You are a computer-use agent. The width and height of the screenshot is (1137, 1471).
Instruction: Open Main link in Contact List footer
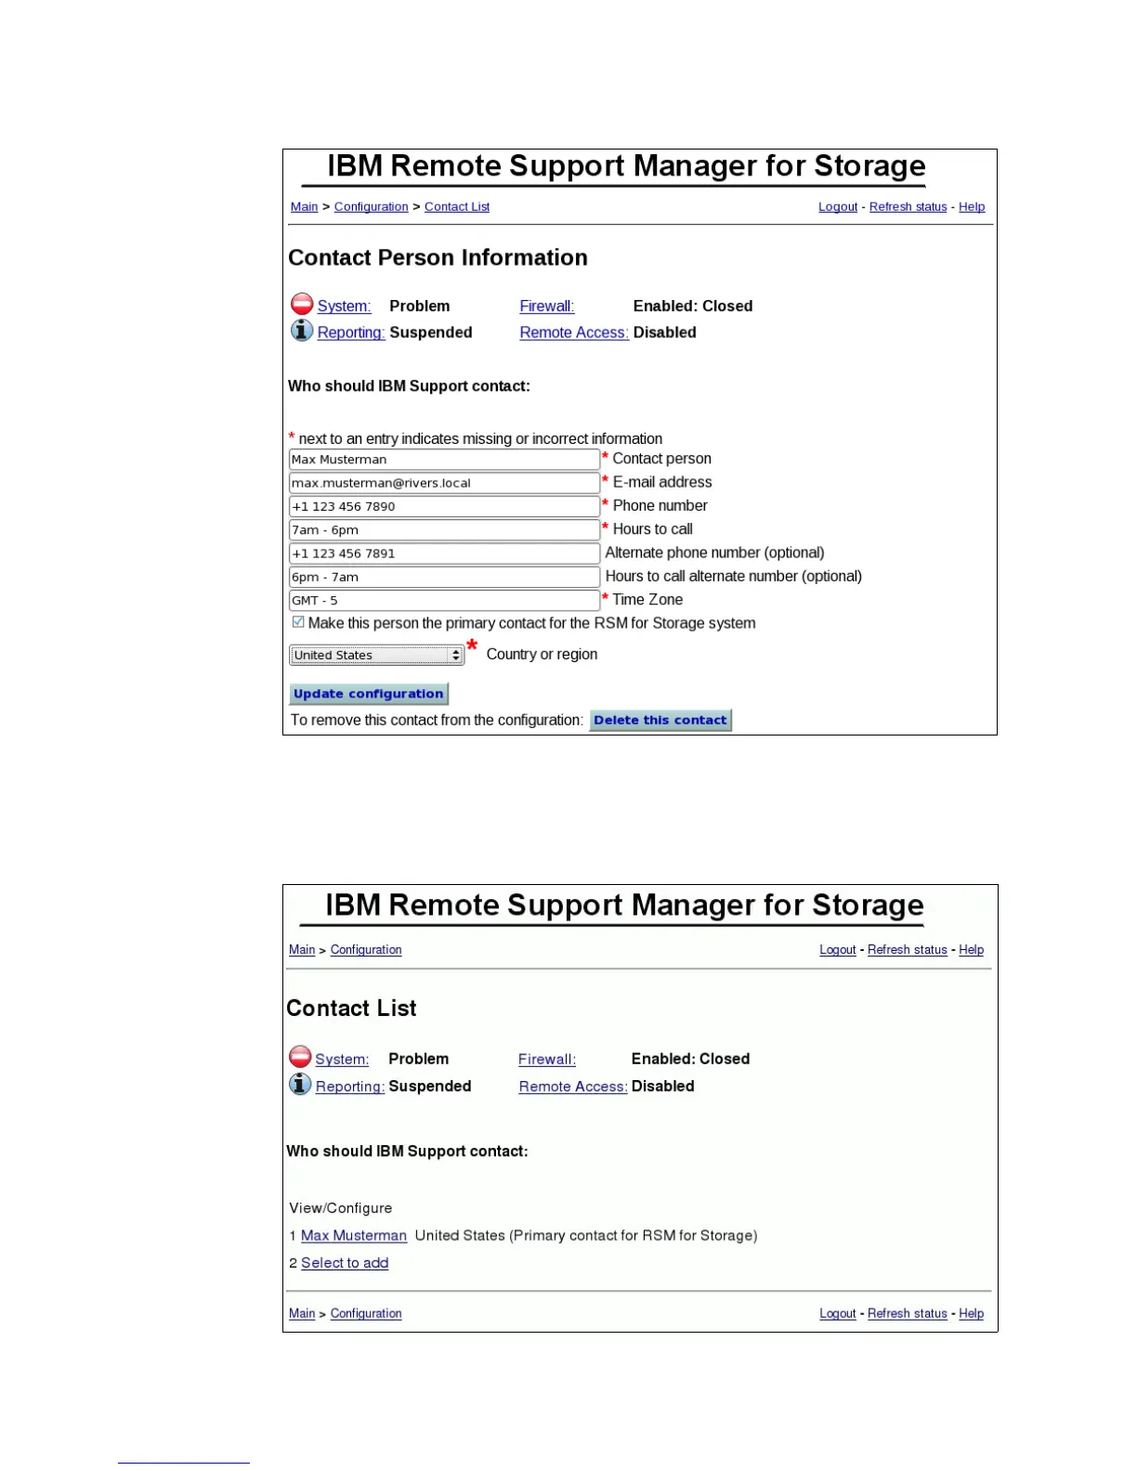(302, 1314)
